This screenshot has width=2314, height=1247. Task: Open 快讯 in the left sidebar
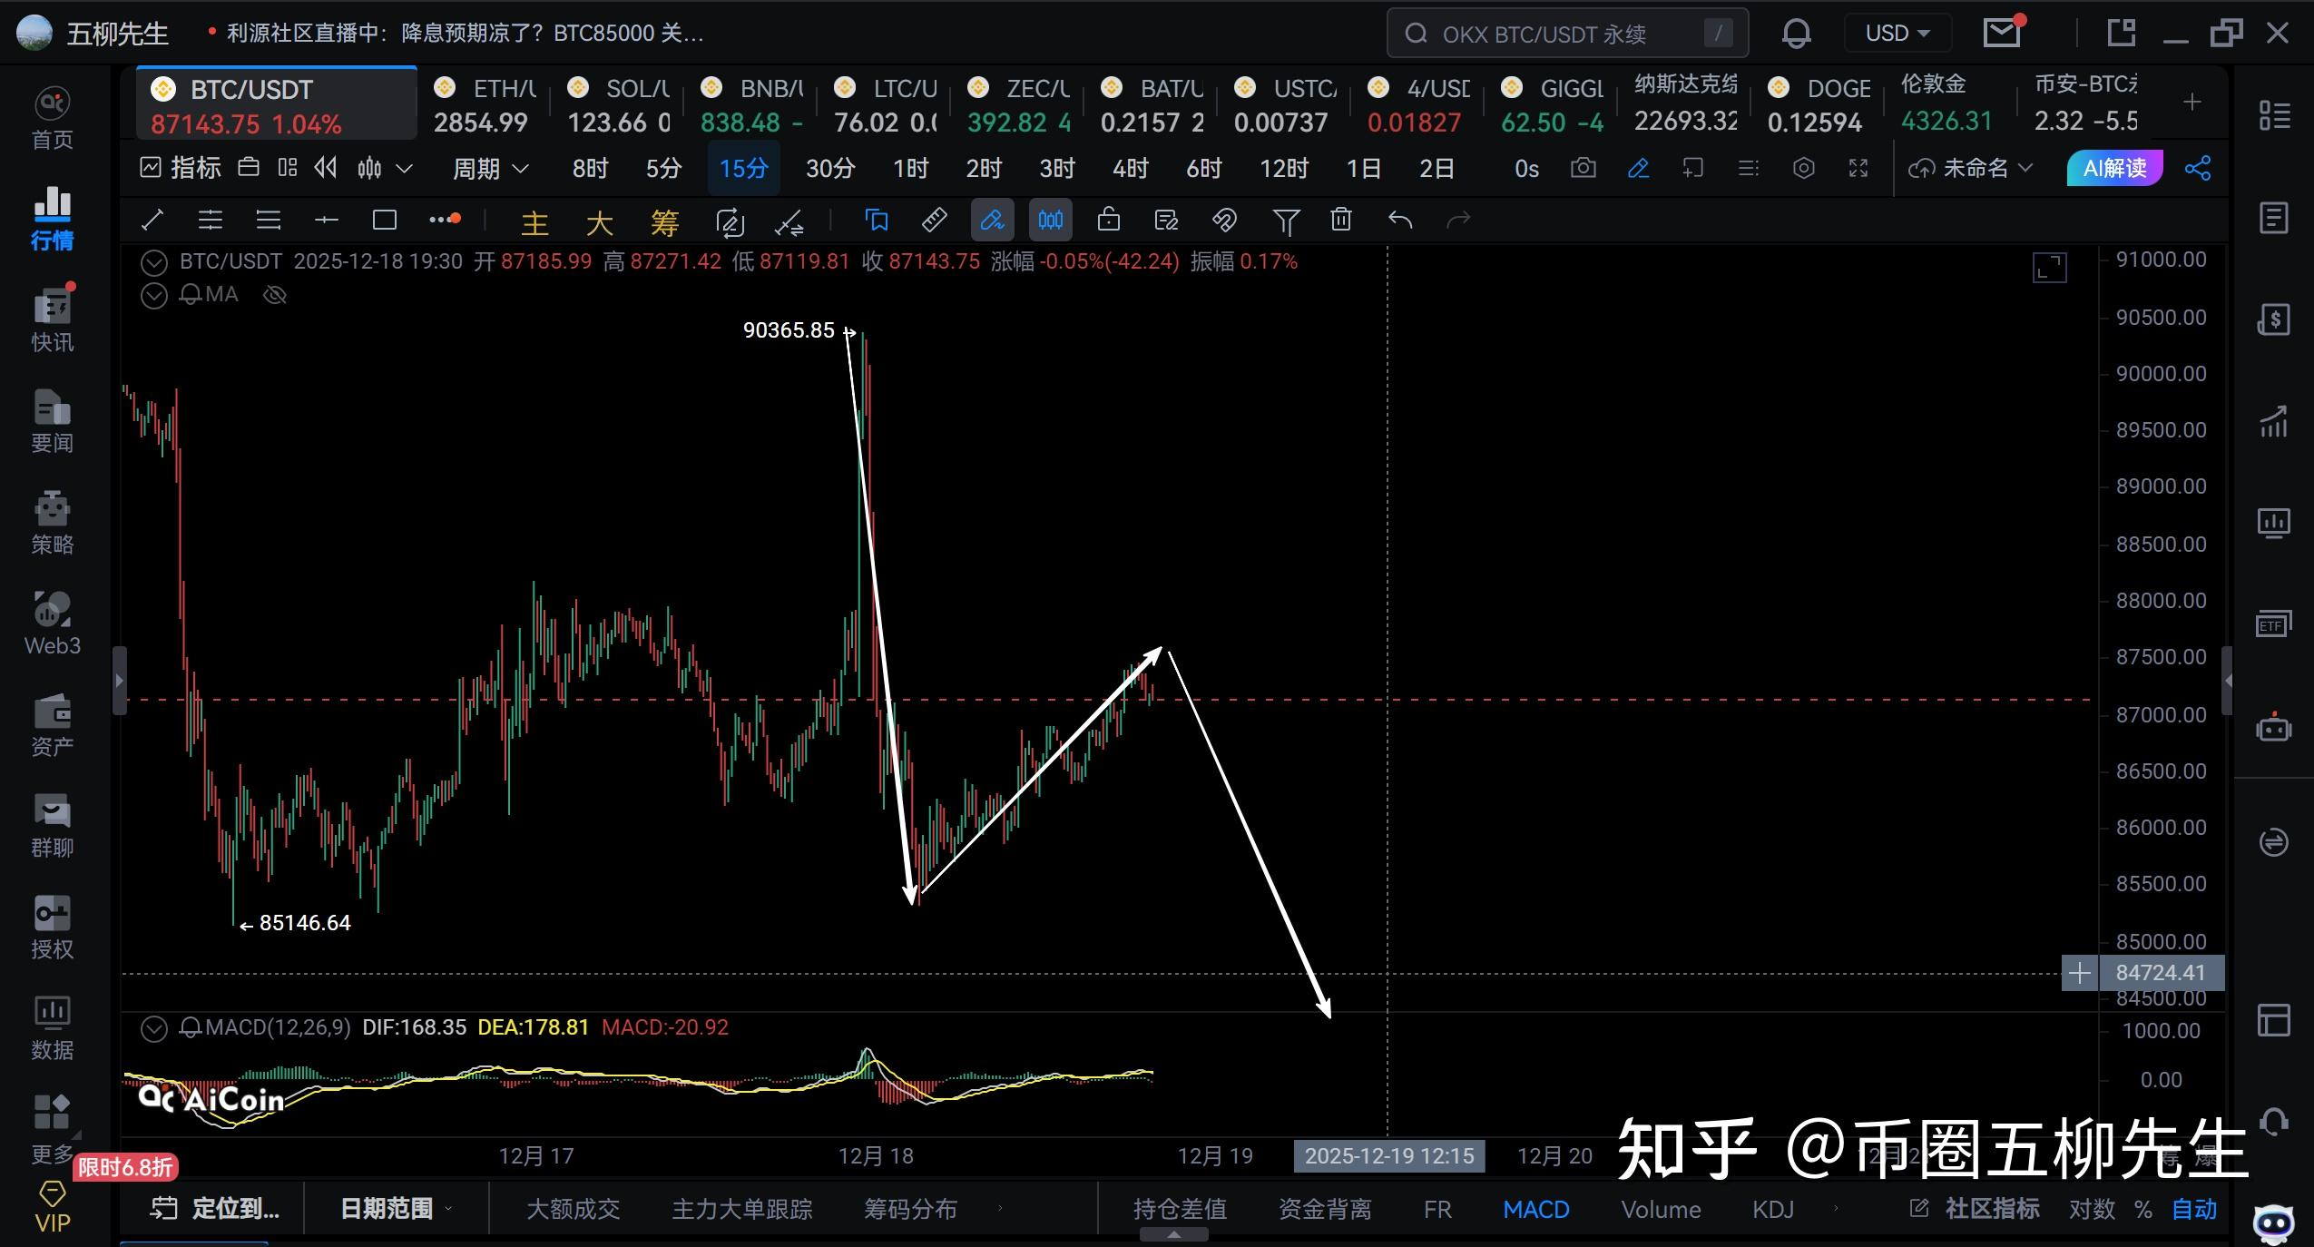[x=52, y=320]
